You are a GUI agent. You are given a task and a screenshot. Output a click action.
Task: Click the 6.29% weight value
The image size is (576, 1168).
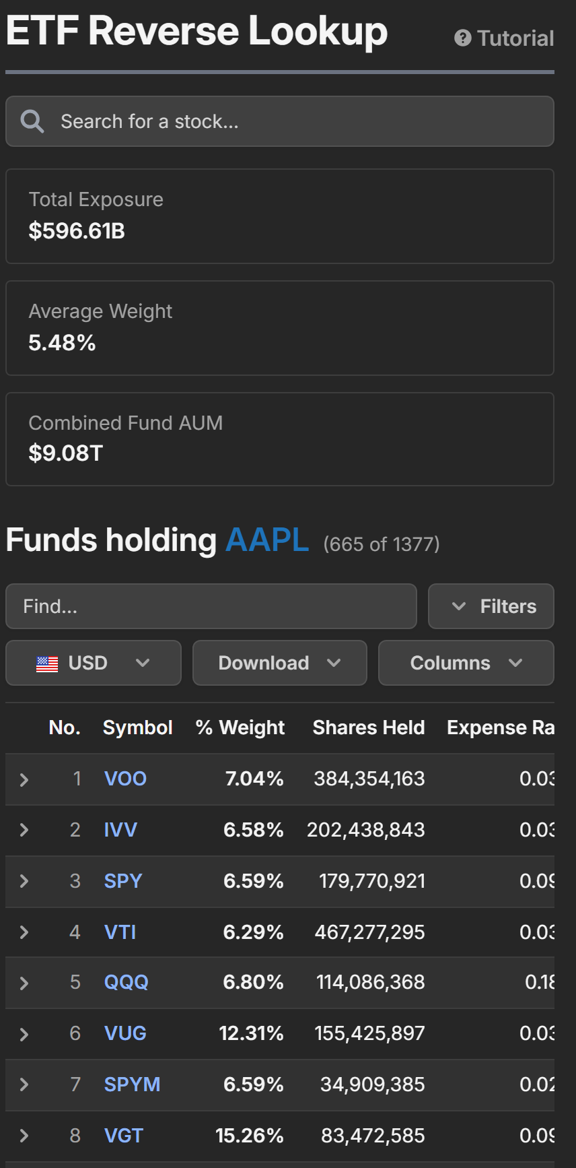[254, 932]
